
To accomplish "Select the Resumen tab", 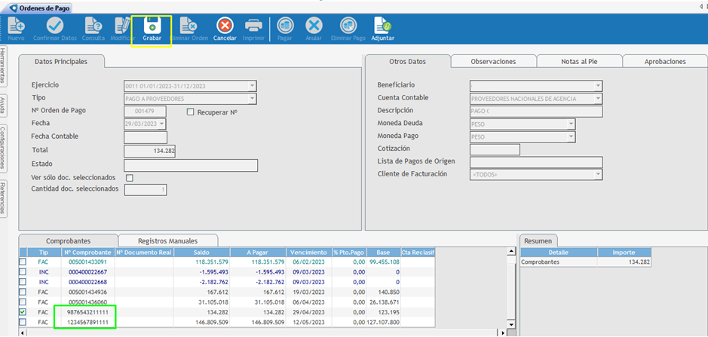I will (x=538, y=240).
